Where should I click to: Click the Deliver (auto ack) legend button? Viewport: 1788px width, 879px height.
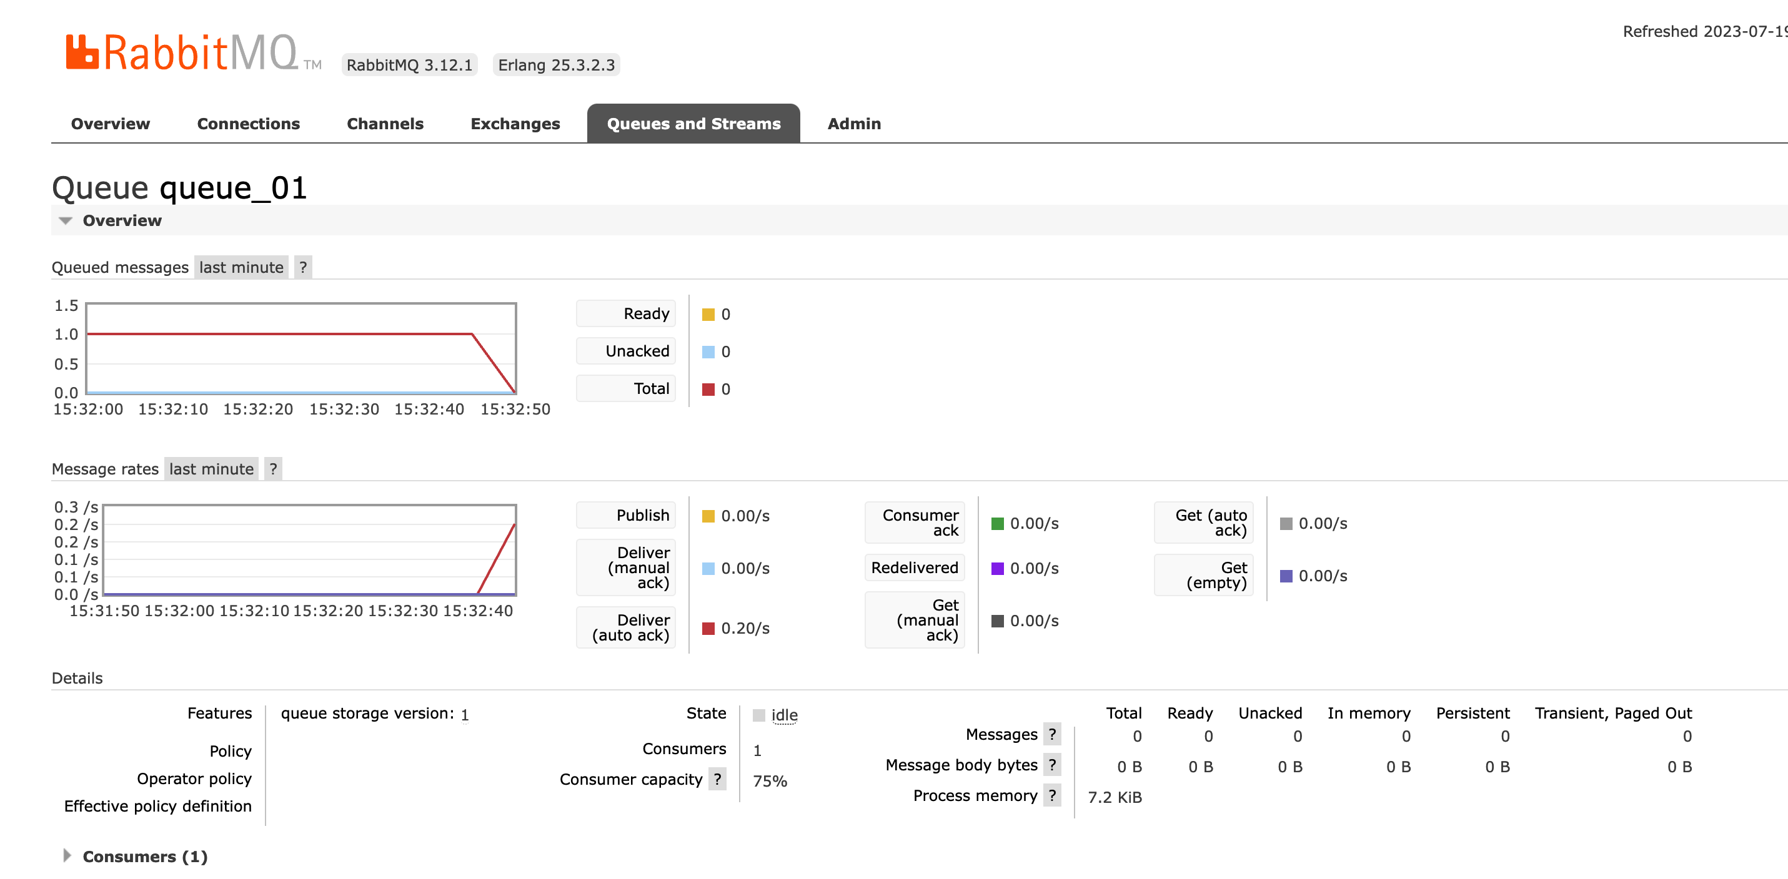625,627
